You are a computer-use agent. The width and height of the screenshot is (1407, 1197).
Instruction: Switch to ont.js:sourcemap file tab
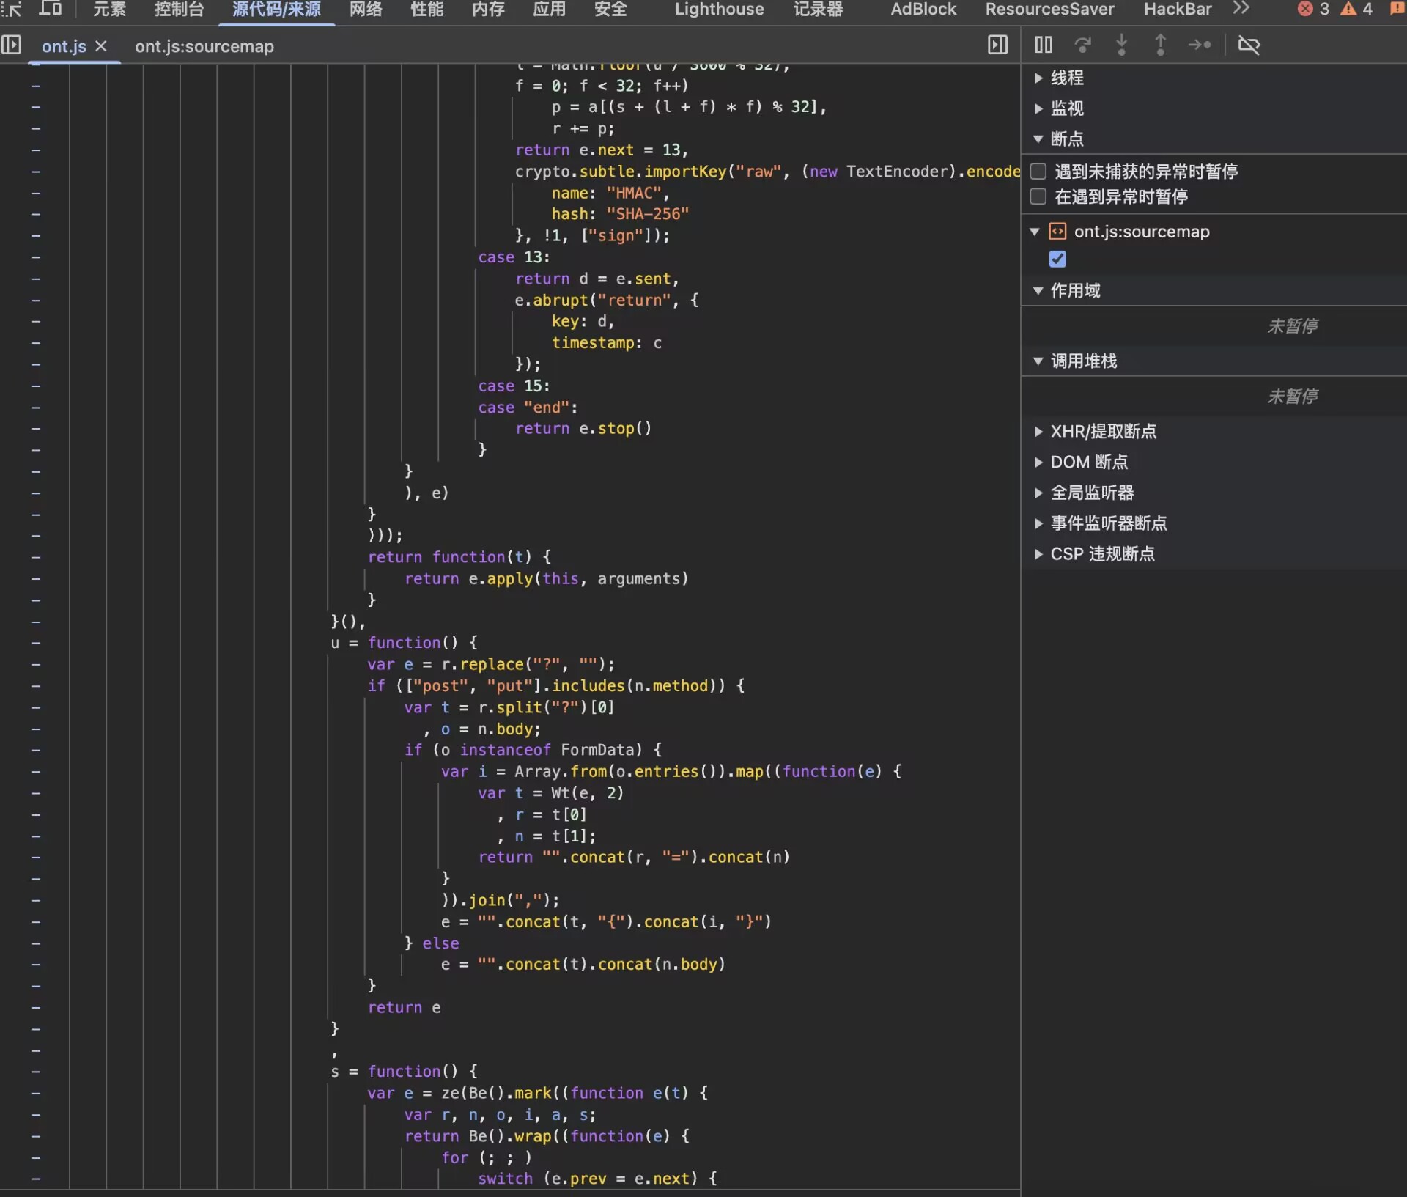click(x=204, y=46)
